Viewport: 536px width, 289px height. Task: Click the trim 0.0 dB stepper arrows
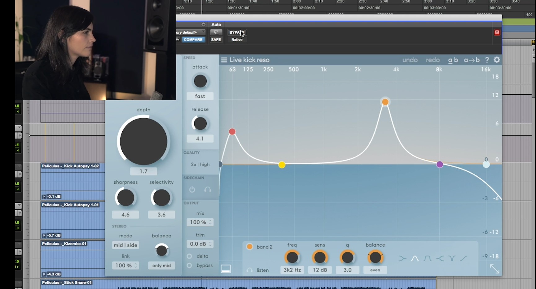(x=210, y=244)
